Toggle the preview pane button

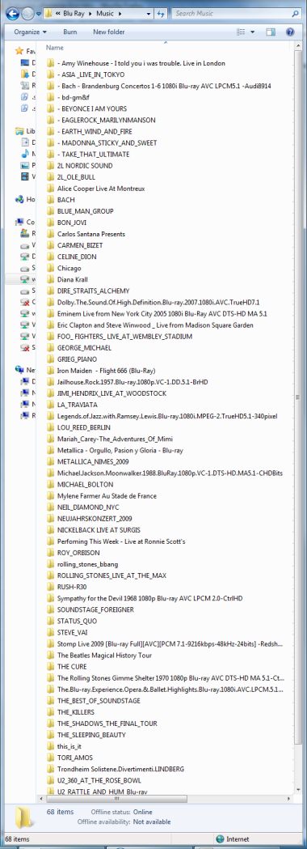[271, 32]
